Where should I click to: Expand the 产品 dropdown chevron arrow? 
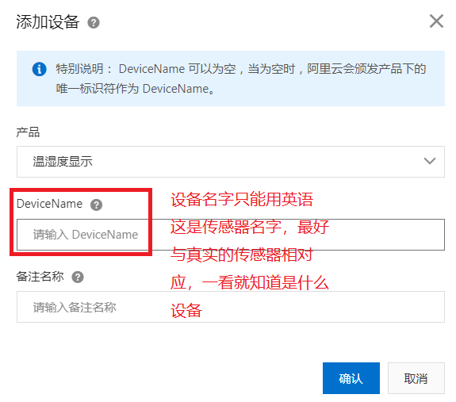point(430,161)
